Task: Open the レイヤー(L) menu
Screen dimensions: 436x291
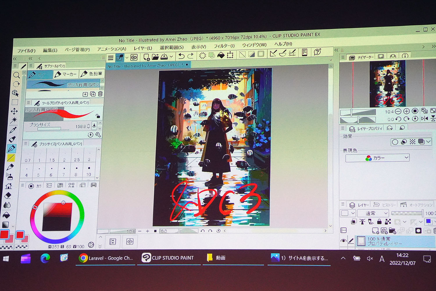Action: point(143,48)
